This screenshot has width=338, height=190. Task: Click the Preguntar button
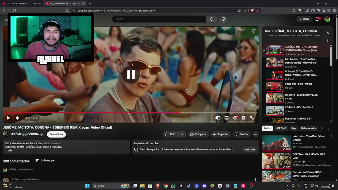pos(220,134)
